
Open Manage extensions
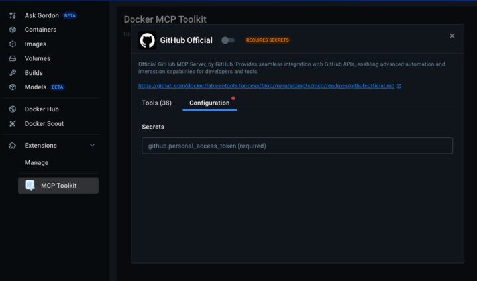point(36,162)
